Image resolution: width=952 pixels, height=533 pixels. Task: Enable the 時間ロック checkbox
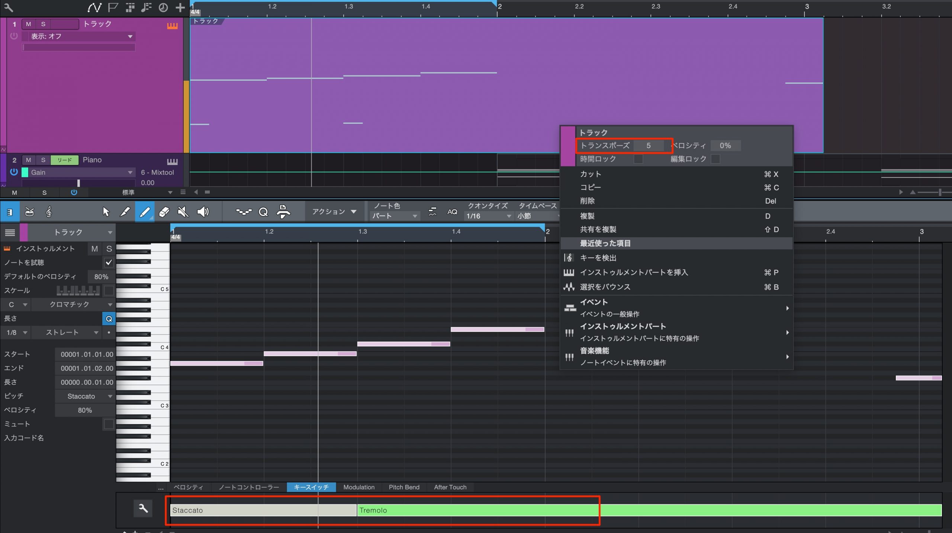(x=638, y=159)
